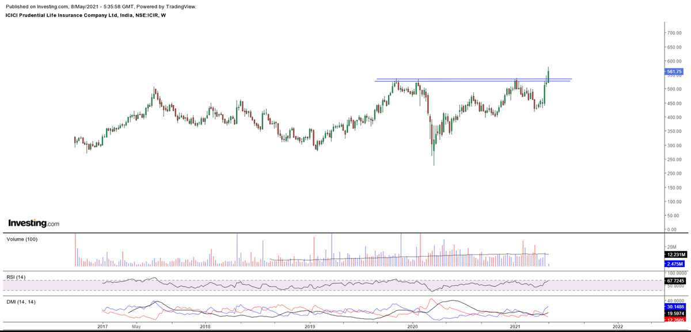Click the 100.00 price axis label
Image resolution: width=691 pixels, height=332 pixels.
[x=674, y=202]
